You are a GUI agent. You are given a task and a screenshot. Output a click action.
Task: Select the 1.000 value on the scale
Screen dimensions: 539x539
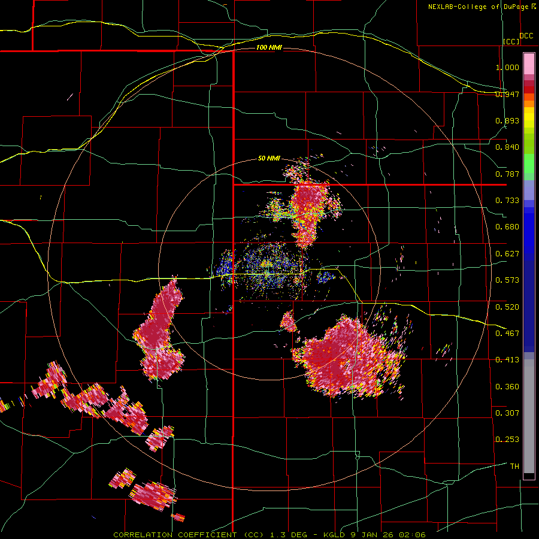pos(507,67)
